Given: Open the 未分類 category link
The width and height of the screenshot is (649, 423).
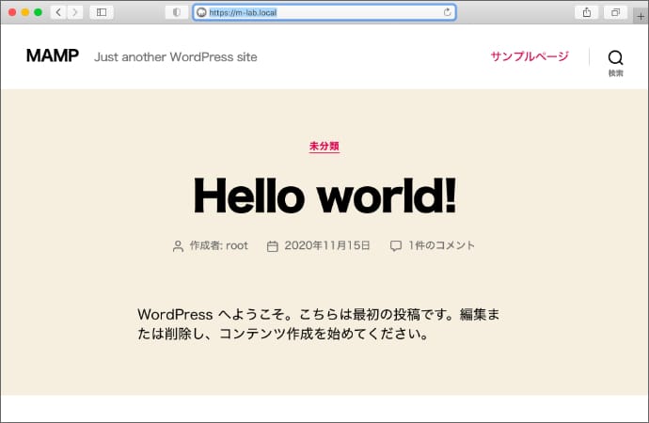Looking at the screenshot, I should pos(324,147).
